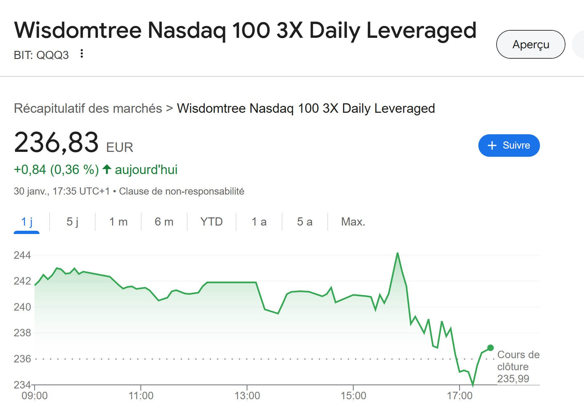The height and width of the screenshot is (410, 584).
Task: Click the 13:00 marker on the time axis
Action: (x=247, y=395)
